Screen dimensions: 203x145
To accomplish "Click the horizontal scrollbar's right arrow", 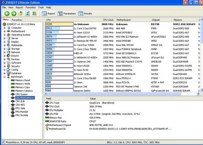I will click(198, 94).
